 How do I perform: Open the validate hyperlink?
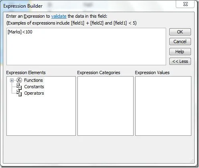(x=59, y=16)
